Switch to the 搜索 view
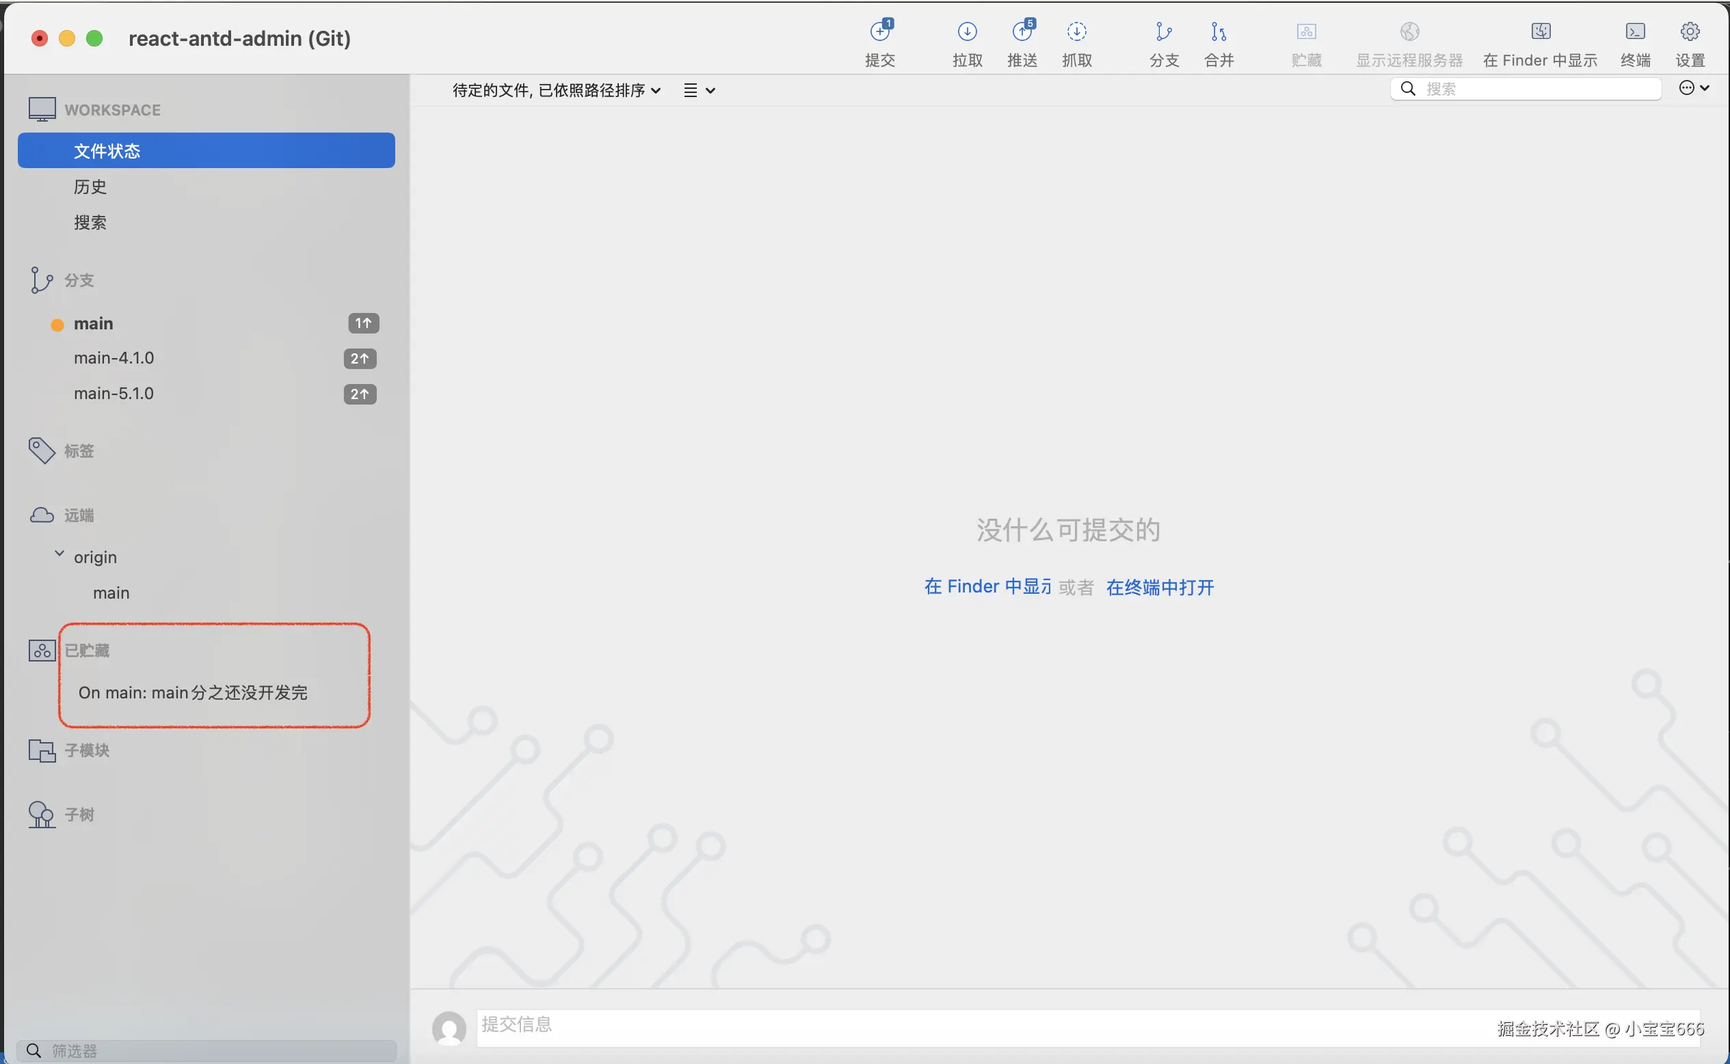Screen dimensions: 1730x1064 (x=90, y=222)
